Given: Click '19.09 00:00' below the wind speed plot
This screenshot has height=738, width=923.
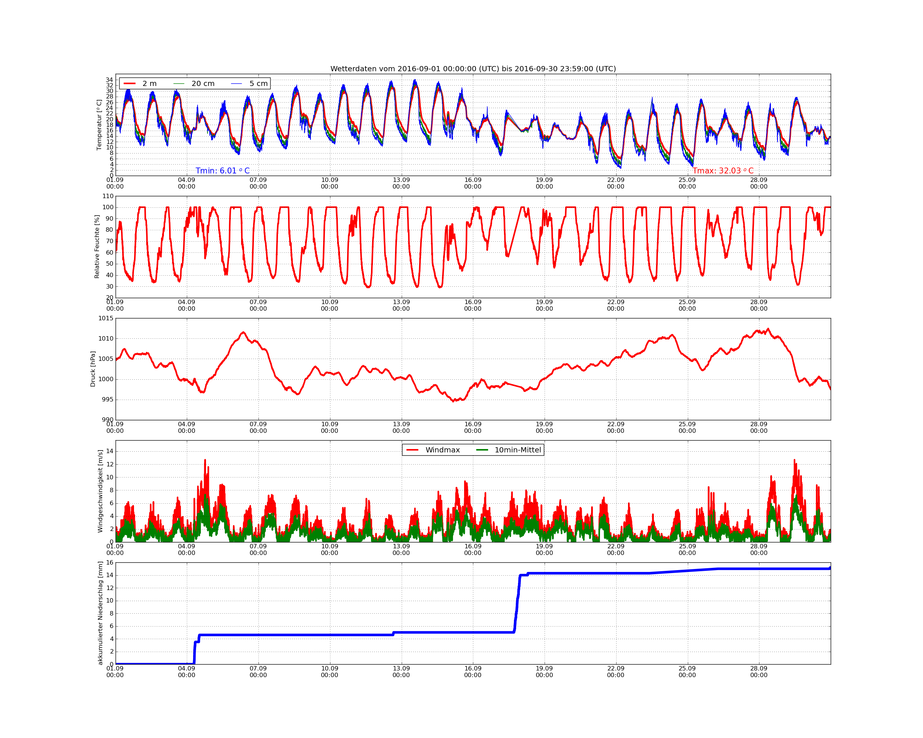Looking at the screenshot, I should tap(544, 549).
